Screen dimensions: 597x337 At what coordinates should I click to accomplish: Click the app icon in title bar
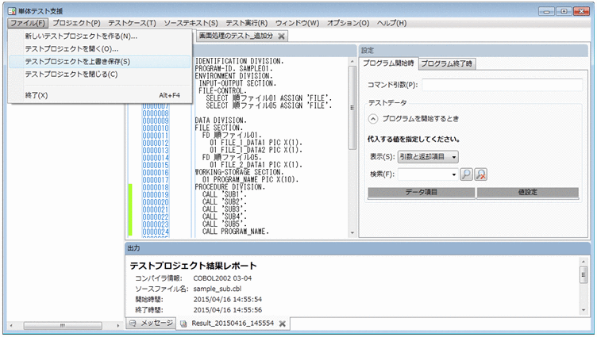pyautogui.click(x=12, y=11)
